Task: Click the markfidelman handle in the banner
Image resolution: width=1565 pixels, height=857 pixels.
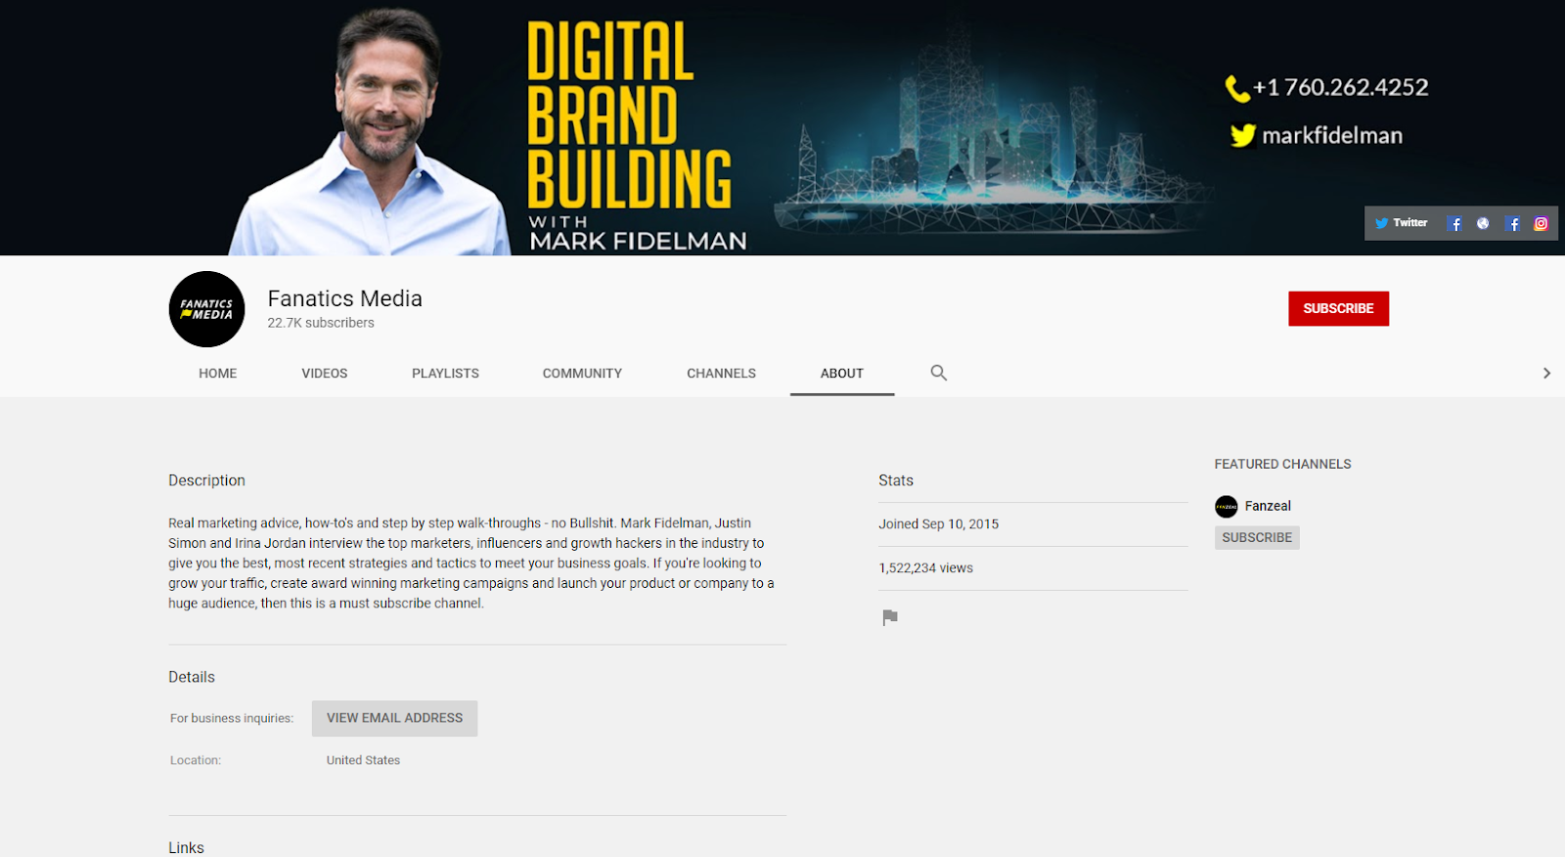Action: 1332,136
